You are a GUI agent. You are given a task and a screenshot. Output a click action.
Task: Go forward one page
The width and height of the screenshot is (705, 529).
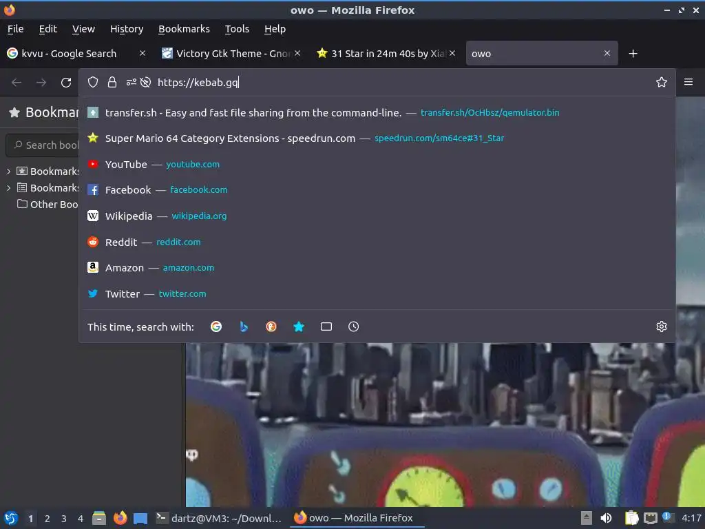(x=41, y=83)
